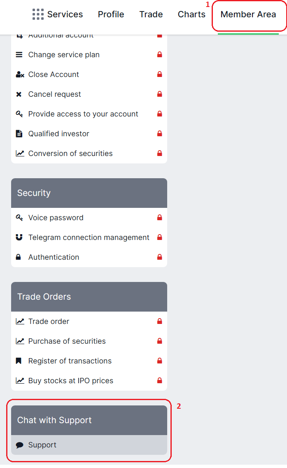Click the Qualified investor document icon

click(x=19, y=134)
